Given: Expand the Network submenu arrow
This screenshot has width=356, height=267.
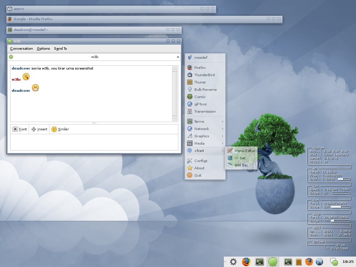Looking at the screenshot, I should 222,129.
